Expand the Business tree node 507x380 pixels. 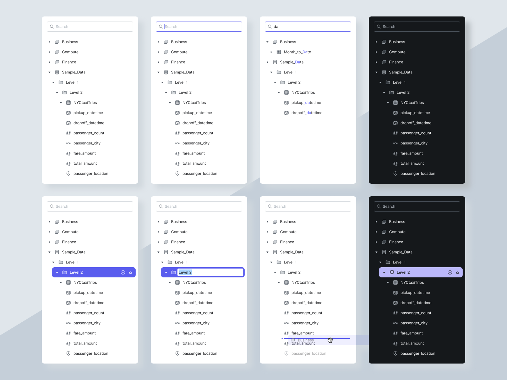(x=49, y=41)
